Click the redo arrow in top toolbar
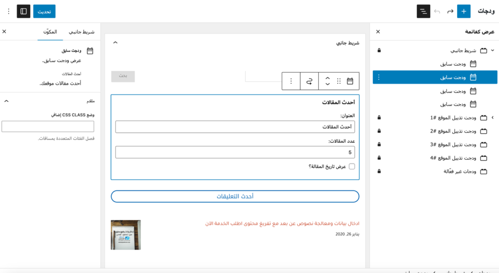 click(450, 11)
